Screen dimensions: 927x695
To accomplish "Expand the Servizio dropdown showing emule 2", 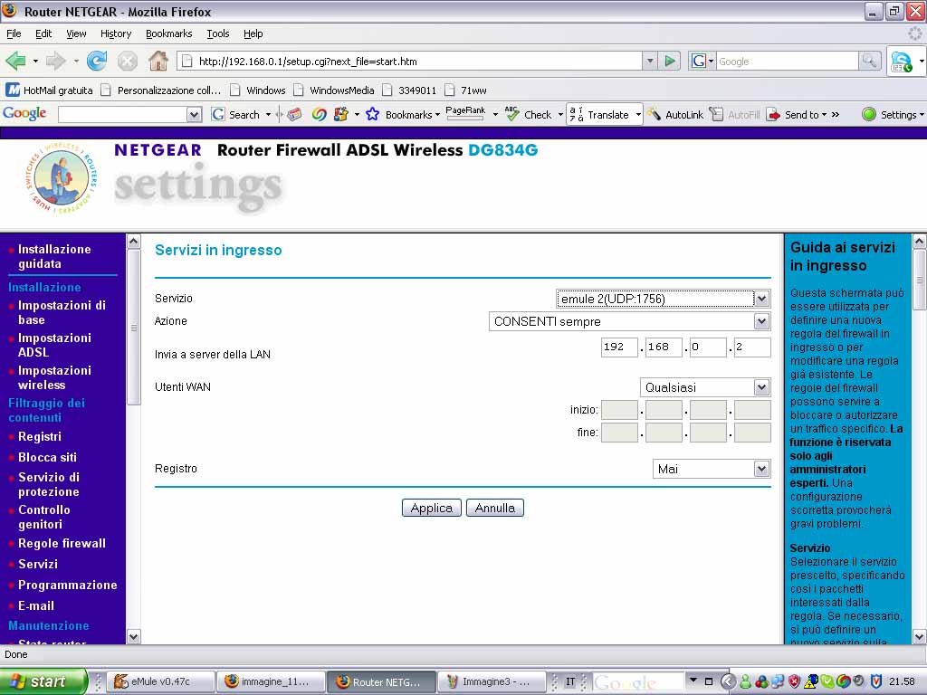I will [x=761, y=299].
